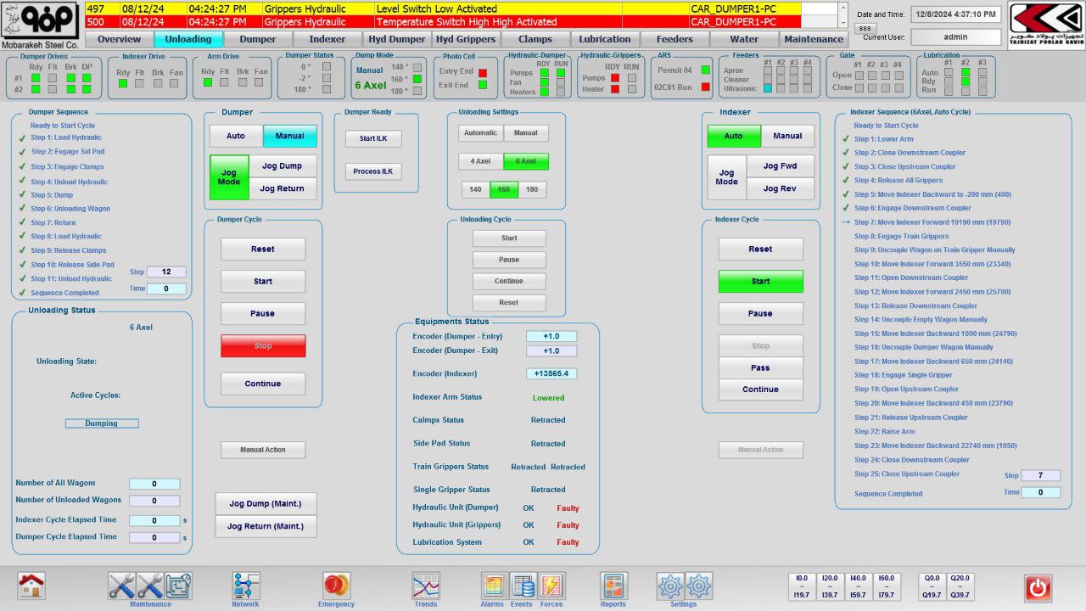This screenshot has height=611, width=1086.
Task: Set Indexer mode to Manual
Action: [x=787, y=136]
